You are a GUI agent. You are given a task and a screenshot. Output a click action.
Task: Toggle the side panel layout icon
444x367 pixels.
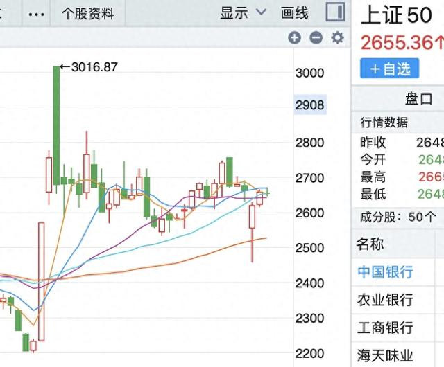(x=336, y=12)
